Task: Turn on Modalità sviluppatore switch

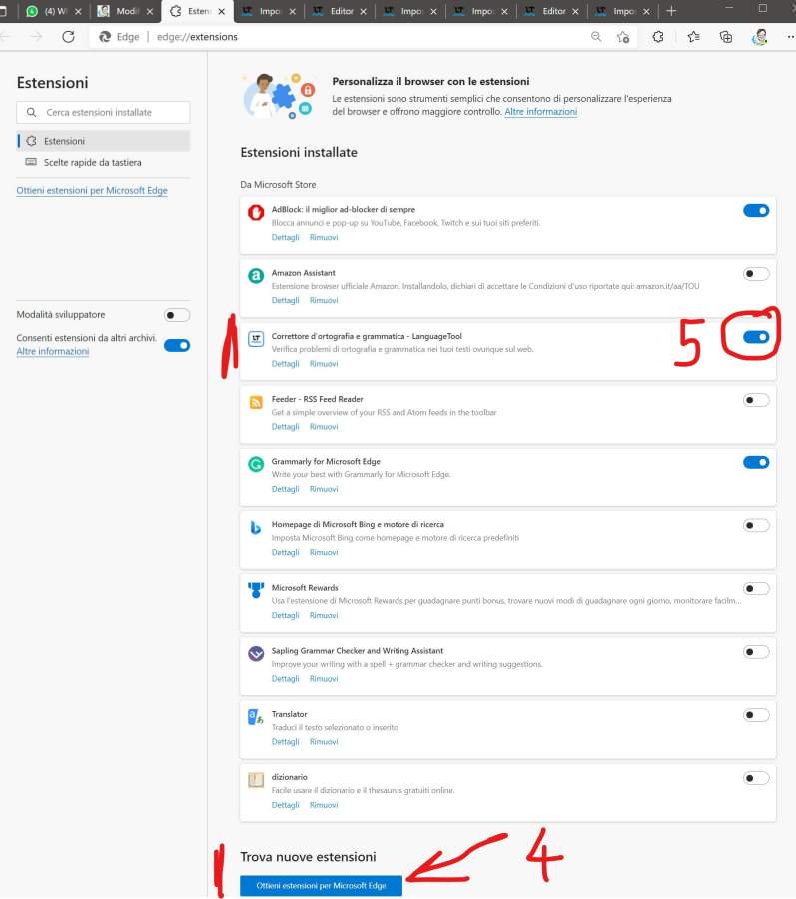Action: tap(177, 315)
